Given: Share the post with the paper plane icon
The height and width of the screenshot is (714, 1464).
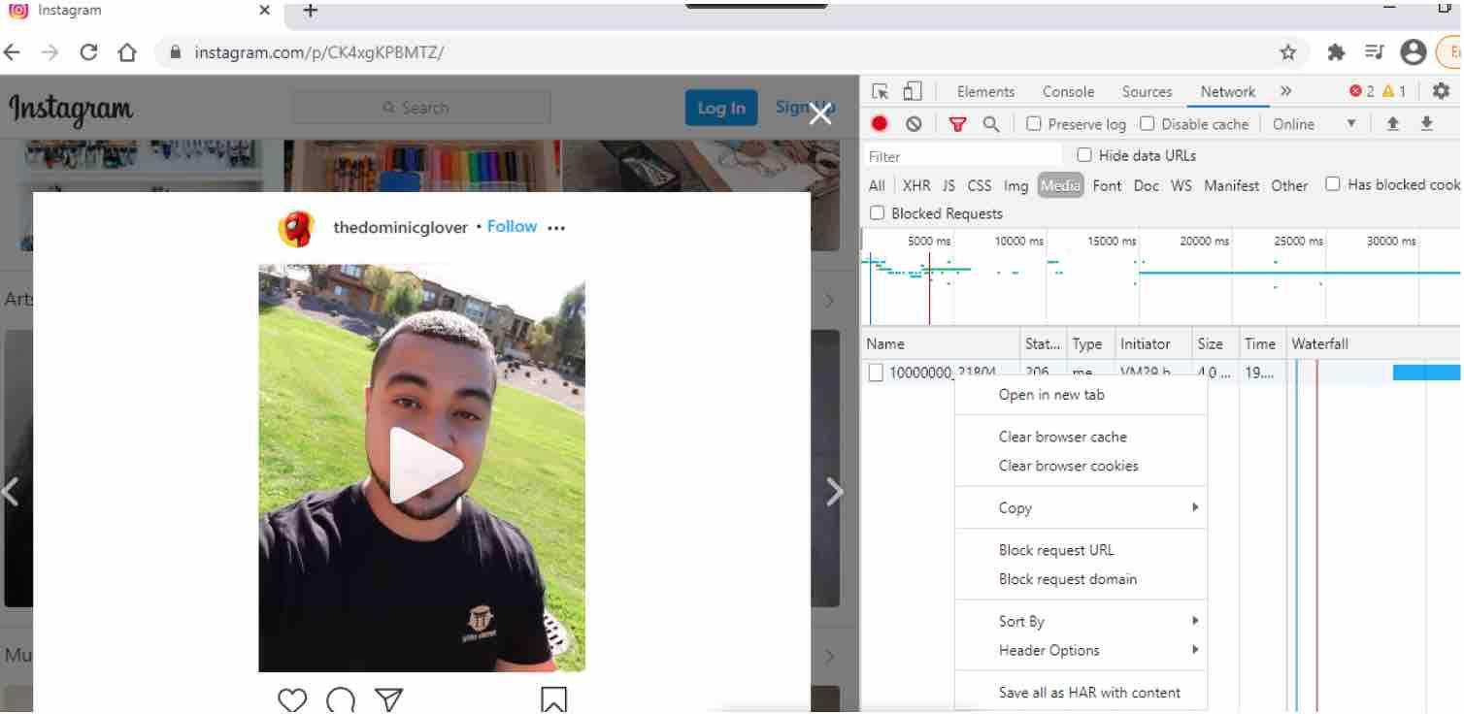Looking at the screenshot, I should [388, 700].
